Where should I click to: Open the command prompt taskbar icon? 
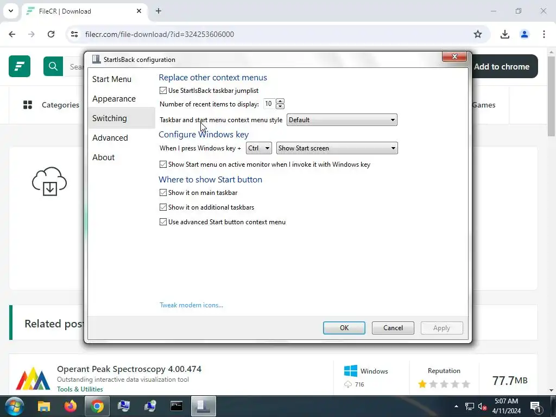[x=176, y=406]
